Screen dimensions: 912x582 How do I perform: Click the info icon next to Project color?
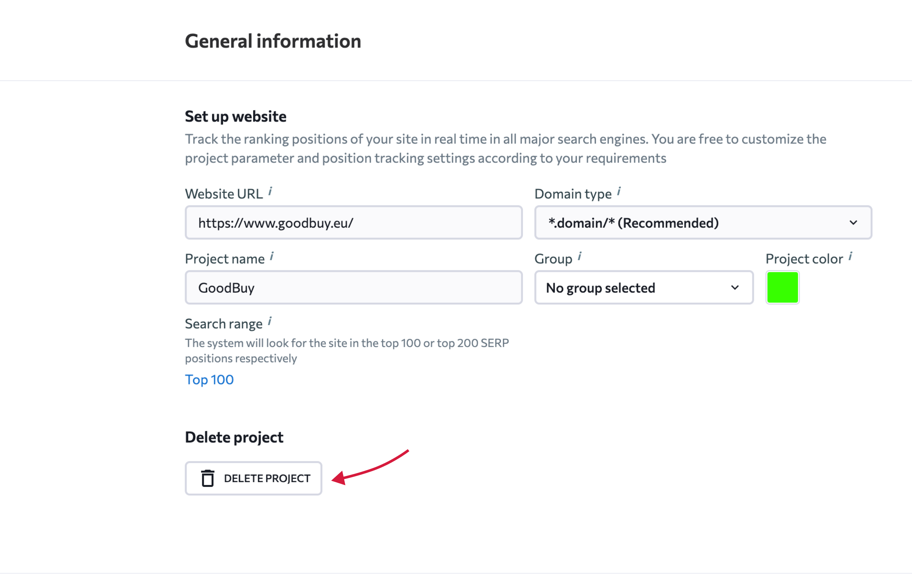(851, 256)
